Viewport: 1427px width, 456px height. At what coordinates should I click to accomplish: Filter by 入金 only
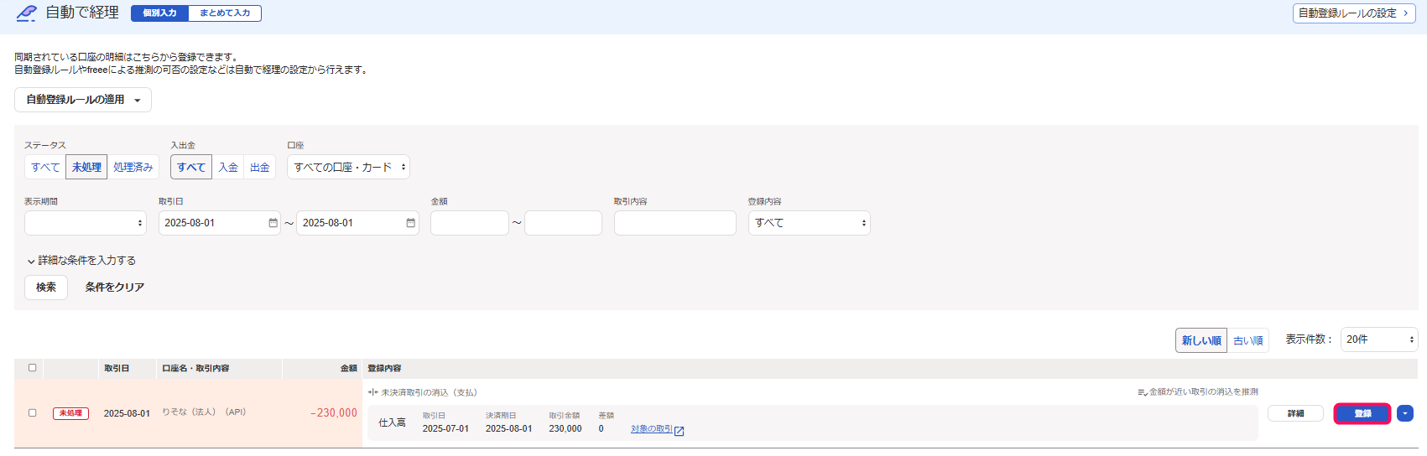(228, 167)
